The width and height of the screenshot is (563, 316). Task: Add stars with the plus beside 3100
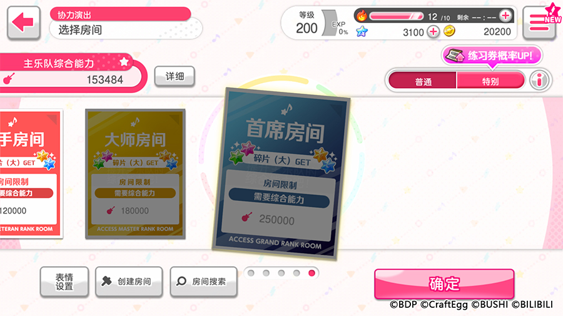coord(434,32)
